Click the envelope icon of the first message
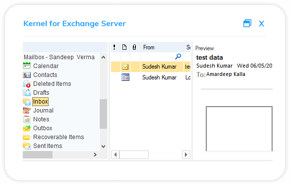Viewport: 290px width, 185px height. [x=125, y=67]
